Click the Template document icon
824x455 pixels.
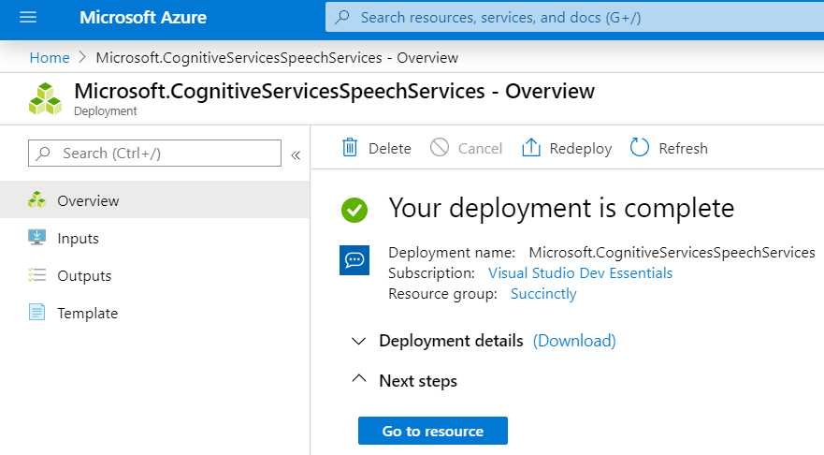[x=36, y=312]
